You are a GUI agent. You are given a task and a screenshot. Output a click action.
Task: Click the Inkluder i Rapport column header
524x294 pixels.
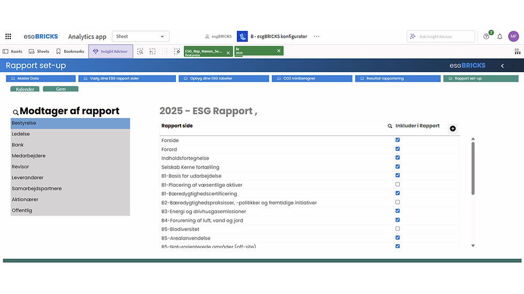pyautogui.click(x=418, y=126)
